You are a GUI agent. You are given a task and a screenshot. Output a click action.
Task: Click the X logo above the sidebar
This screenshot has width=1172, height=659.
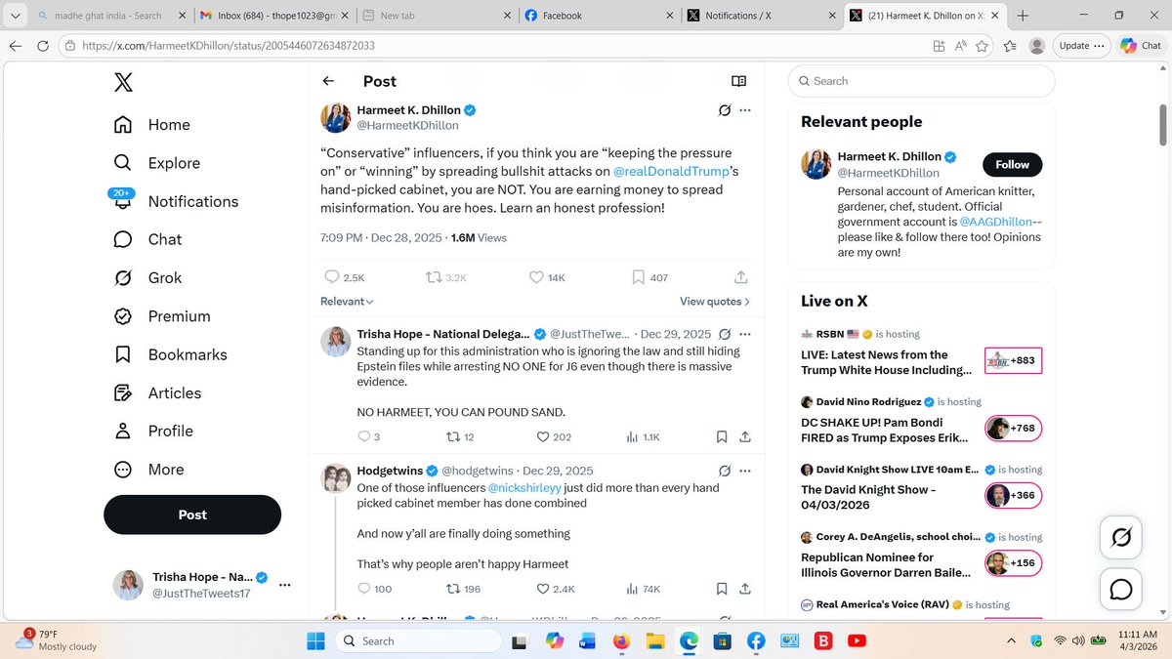coord(121,82)
